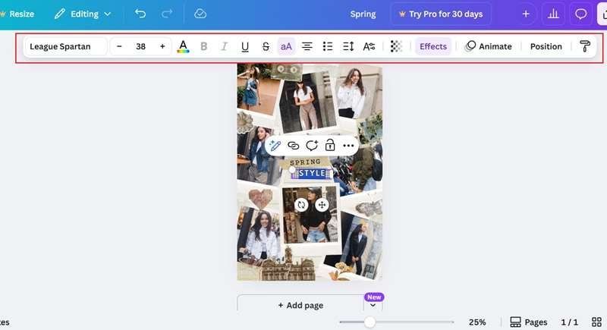Add collaborator with the plus icon
The width and height of the screenshot is (607, 330).
pyautogui.click(x=526, y=14)
